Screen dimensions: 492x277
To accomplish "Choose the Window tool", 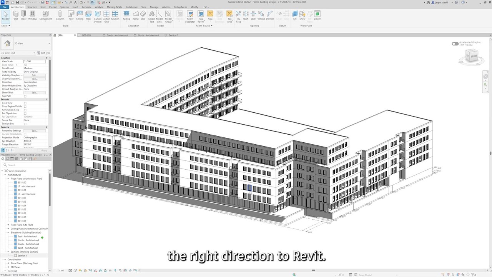I will 33,15.
